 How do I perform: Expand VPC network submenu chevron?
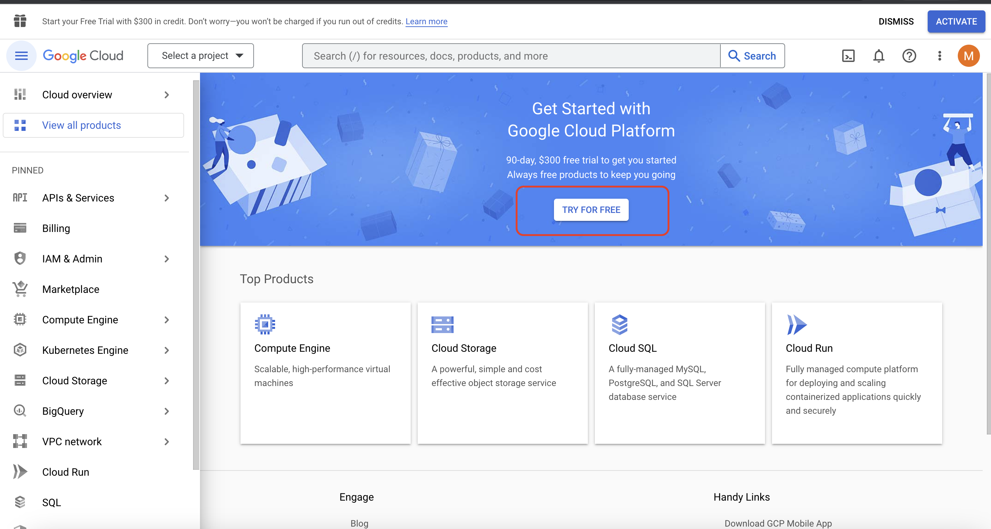tap(166, 442)
